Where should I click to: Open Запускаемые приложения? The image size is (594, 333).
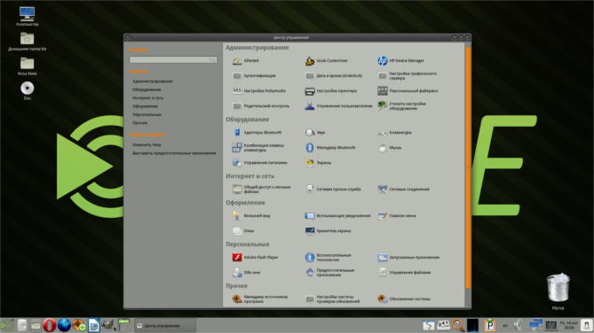coord(408,257)
